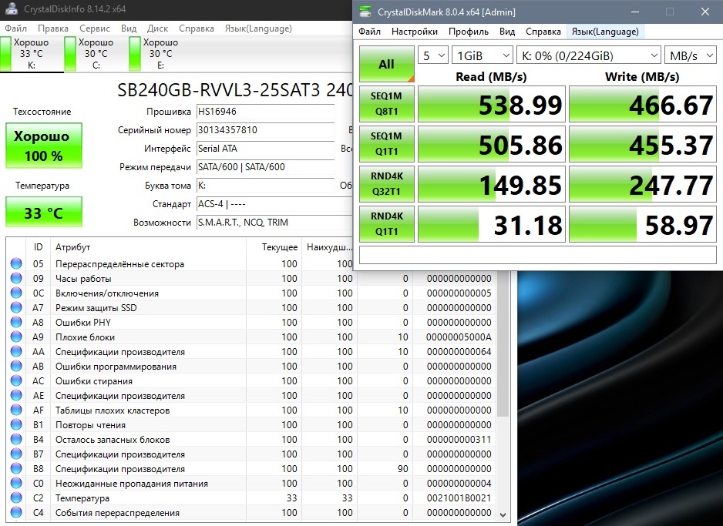Select disk E: with 30 °C status

[x=160, y=53]
